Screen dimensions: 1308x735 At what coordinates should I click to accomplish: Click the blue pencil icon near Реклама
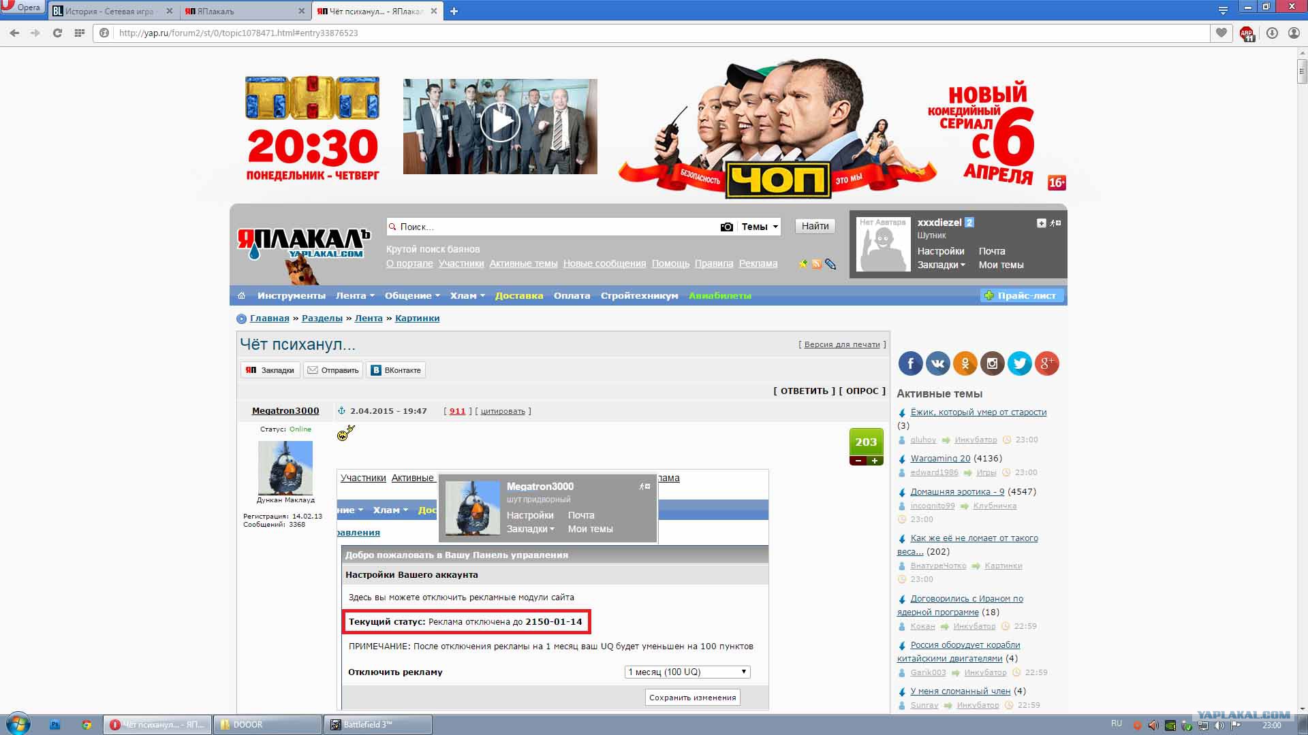pyautogui.click(x=830, y=264)
